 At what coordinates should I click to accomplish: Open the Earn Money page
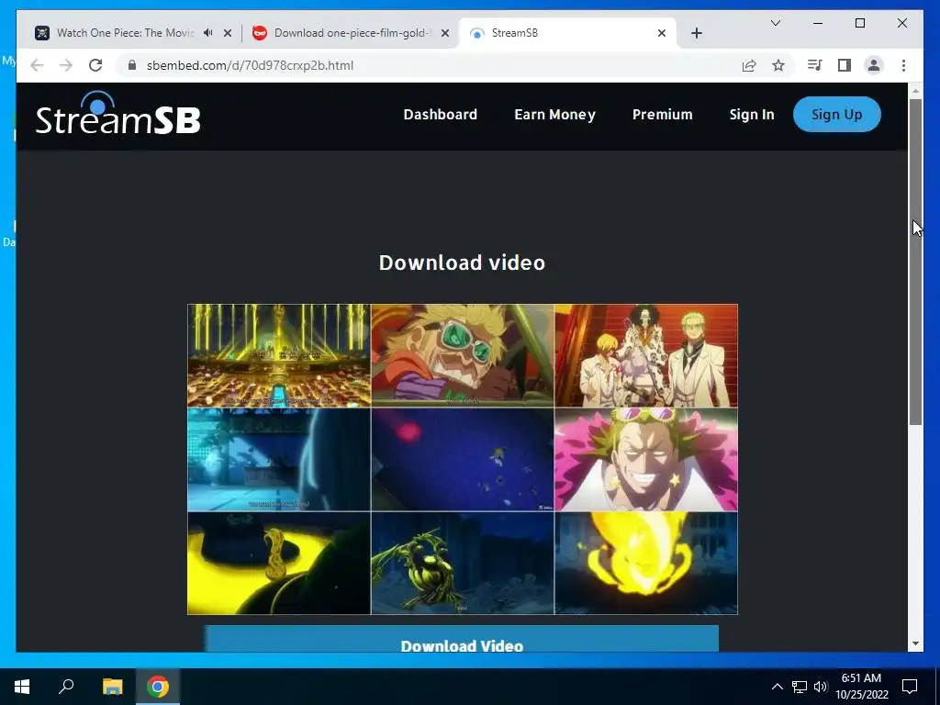(554, 115)
